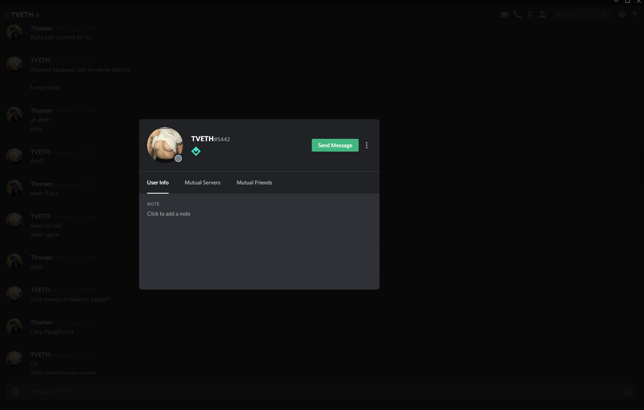
Task: Click the green Send Message button
Action: tap(335, 145)
